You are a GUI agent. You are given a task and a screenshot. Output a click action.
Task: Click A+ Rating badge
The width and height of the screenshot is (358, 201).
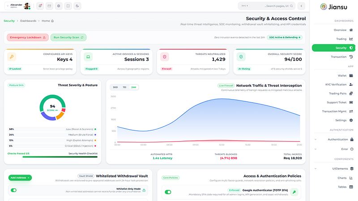[244, 69]
